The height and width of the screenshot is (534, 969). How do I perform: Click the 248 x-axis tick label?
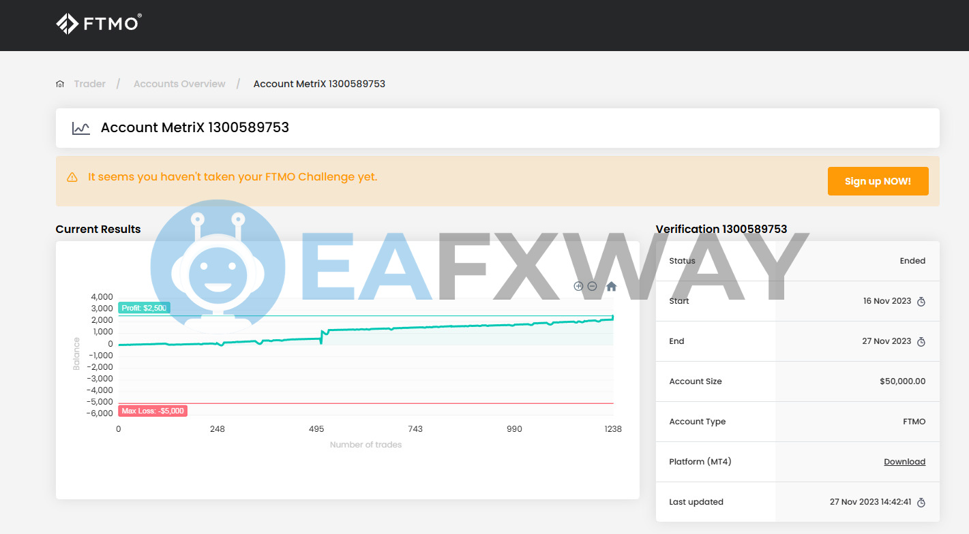(218, 429)
